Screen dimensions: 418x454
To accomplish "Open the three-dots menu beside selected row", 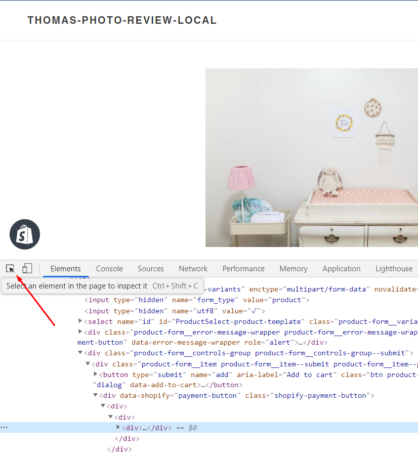I will (x=4, y=428).
